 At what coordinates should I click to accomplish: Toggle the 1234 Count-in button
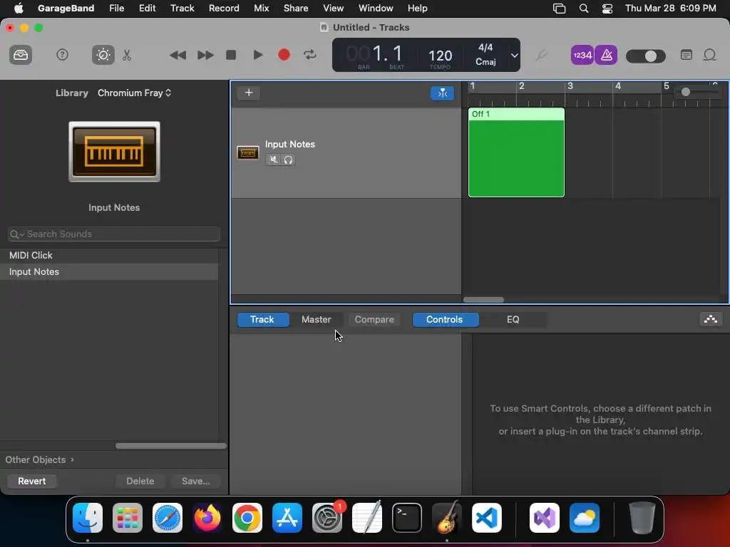(x=582, y=56)
